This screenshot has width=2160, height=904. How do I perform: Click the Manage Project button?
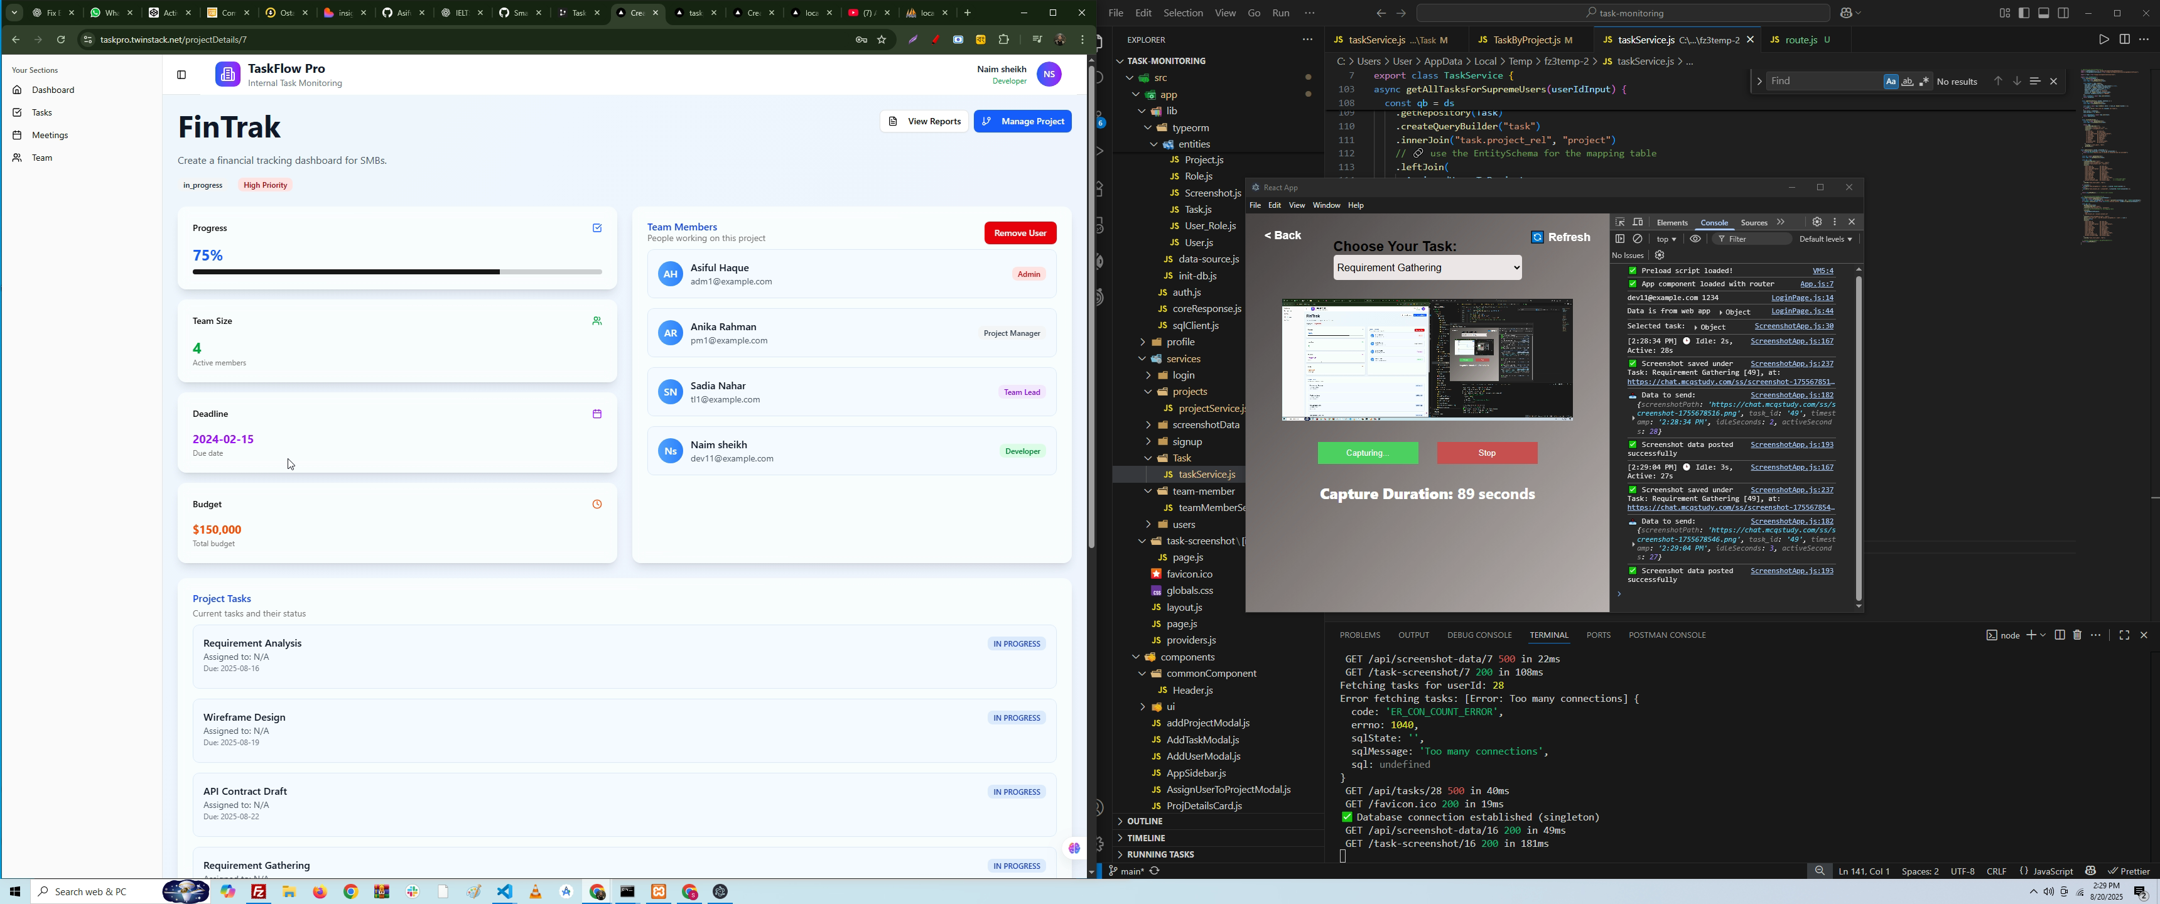click(1022, 122)
